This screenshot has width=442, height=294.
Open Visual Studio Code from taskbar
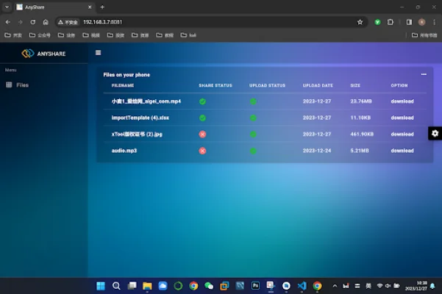[x=302, y=286]
